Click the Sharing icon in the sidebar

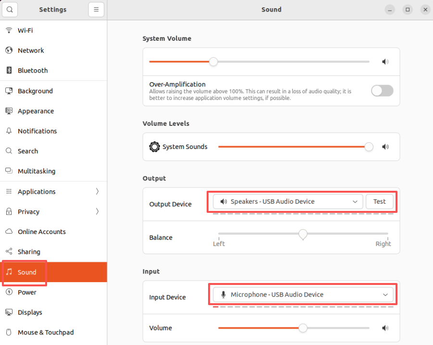pyautogui.click(x=9, y=251)
